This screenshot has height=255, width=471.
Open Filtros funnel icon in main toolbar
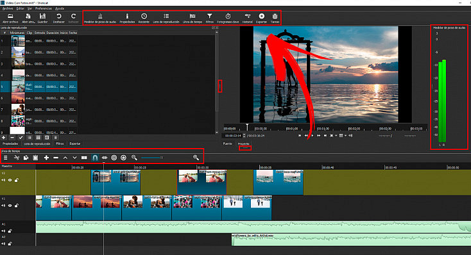pos(210,19)
